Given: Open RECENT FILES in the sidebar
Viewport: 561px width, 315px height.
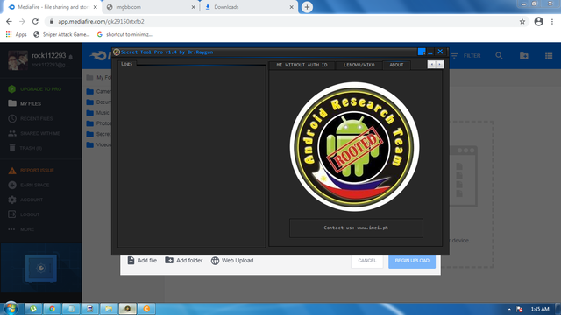Looking at the screenshot, I should (x=31, y=119).
